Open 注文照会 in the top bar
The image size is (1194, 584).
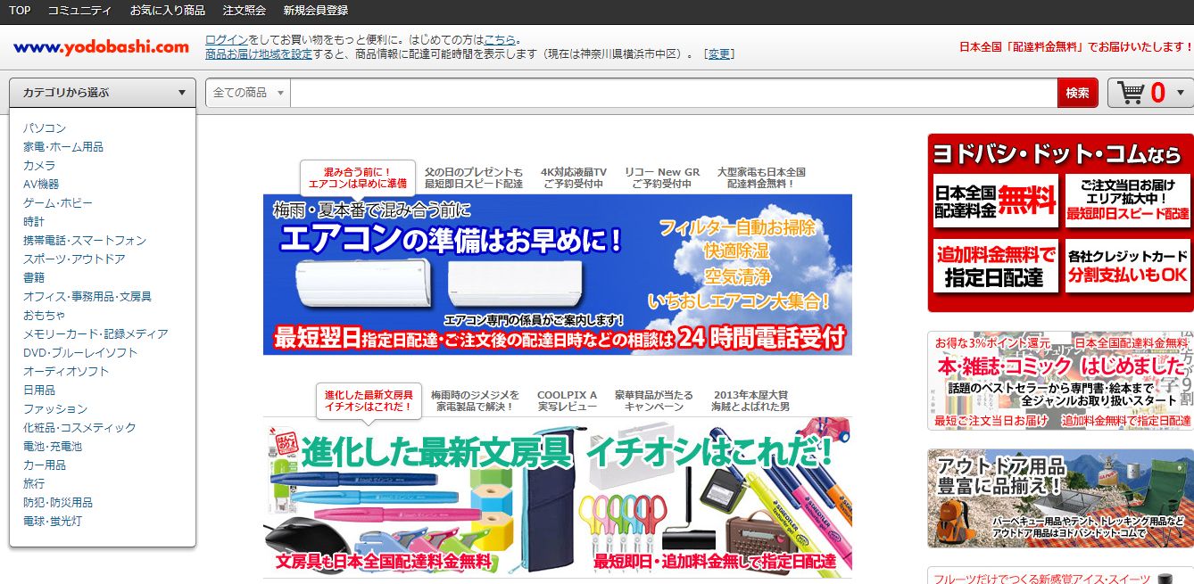[245, 11]
